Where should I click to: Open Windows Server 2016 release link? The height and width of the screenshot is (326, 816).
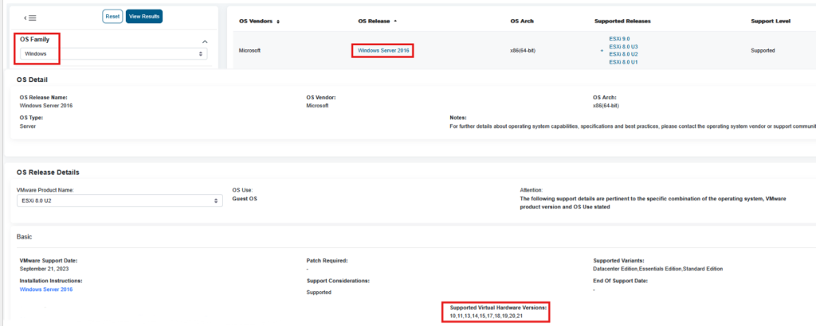pos(383,50)
